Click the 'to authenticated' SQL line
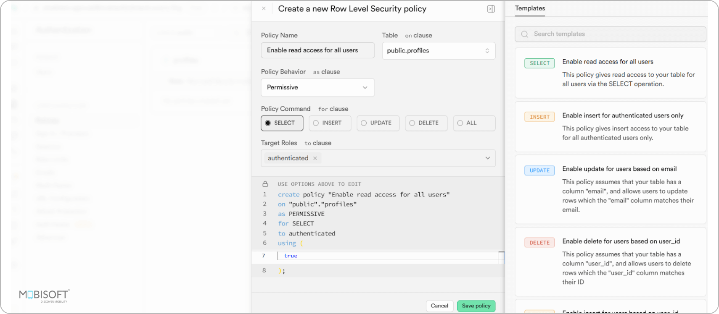The image size is (719, 314). 307,233
